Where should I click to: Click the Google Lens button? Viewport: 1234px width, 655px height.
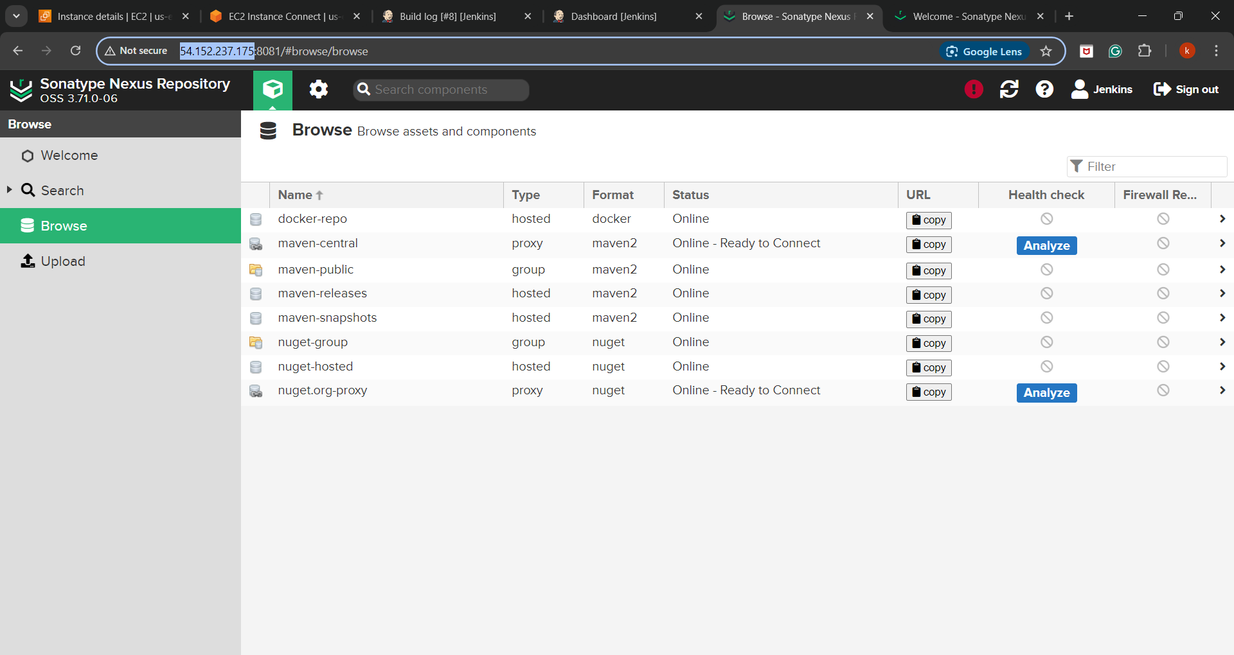pyautogui.click(x=985, y=51)
